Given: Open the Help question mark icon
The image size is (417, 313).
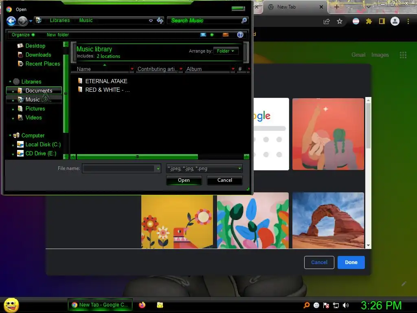Looking at the screenshot, I should 240,35.
